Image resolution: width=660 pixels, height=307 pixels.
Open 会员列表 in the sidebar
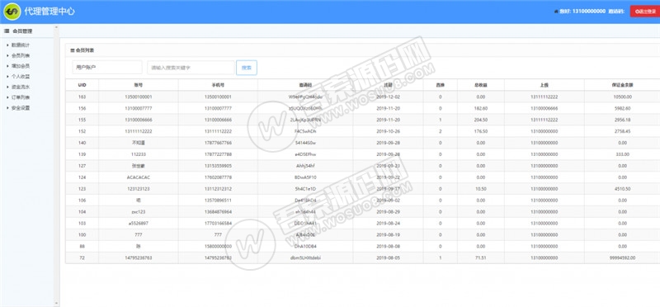point(20,55)
